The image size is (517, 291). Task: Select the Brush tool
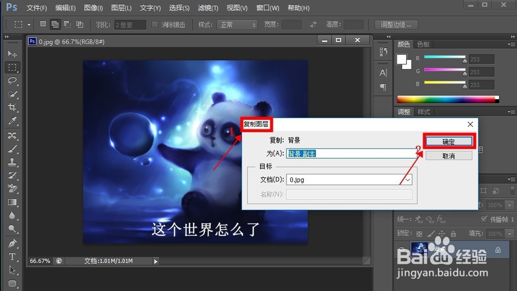(x=12, y=149)
